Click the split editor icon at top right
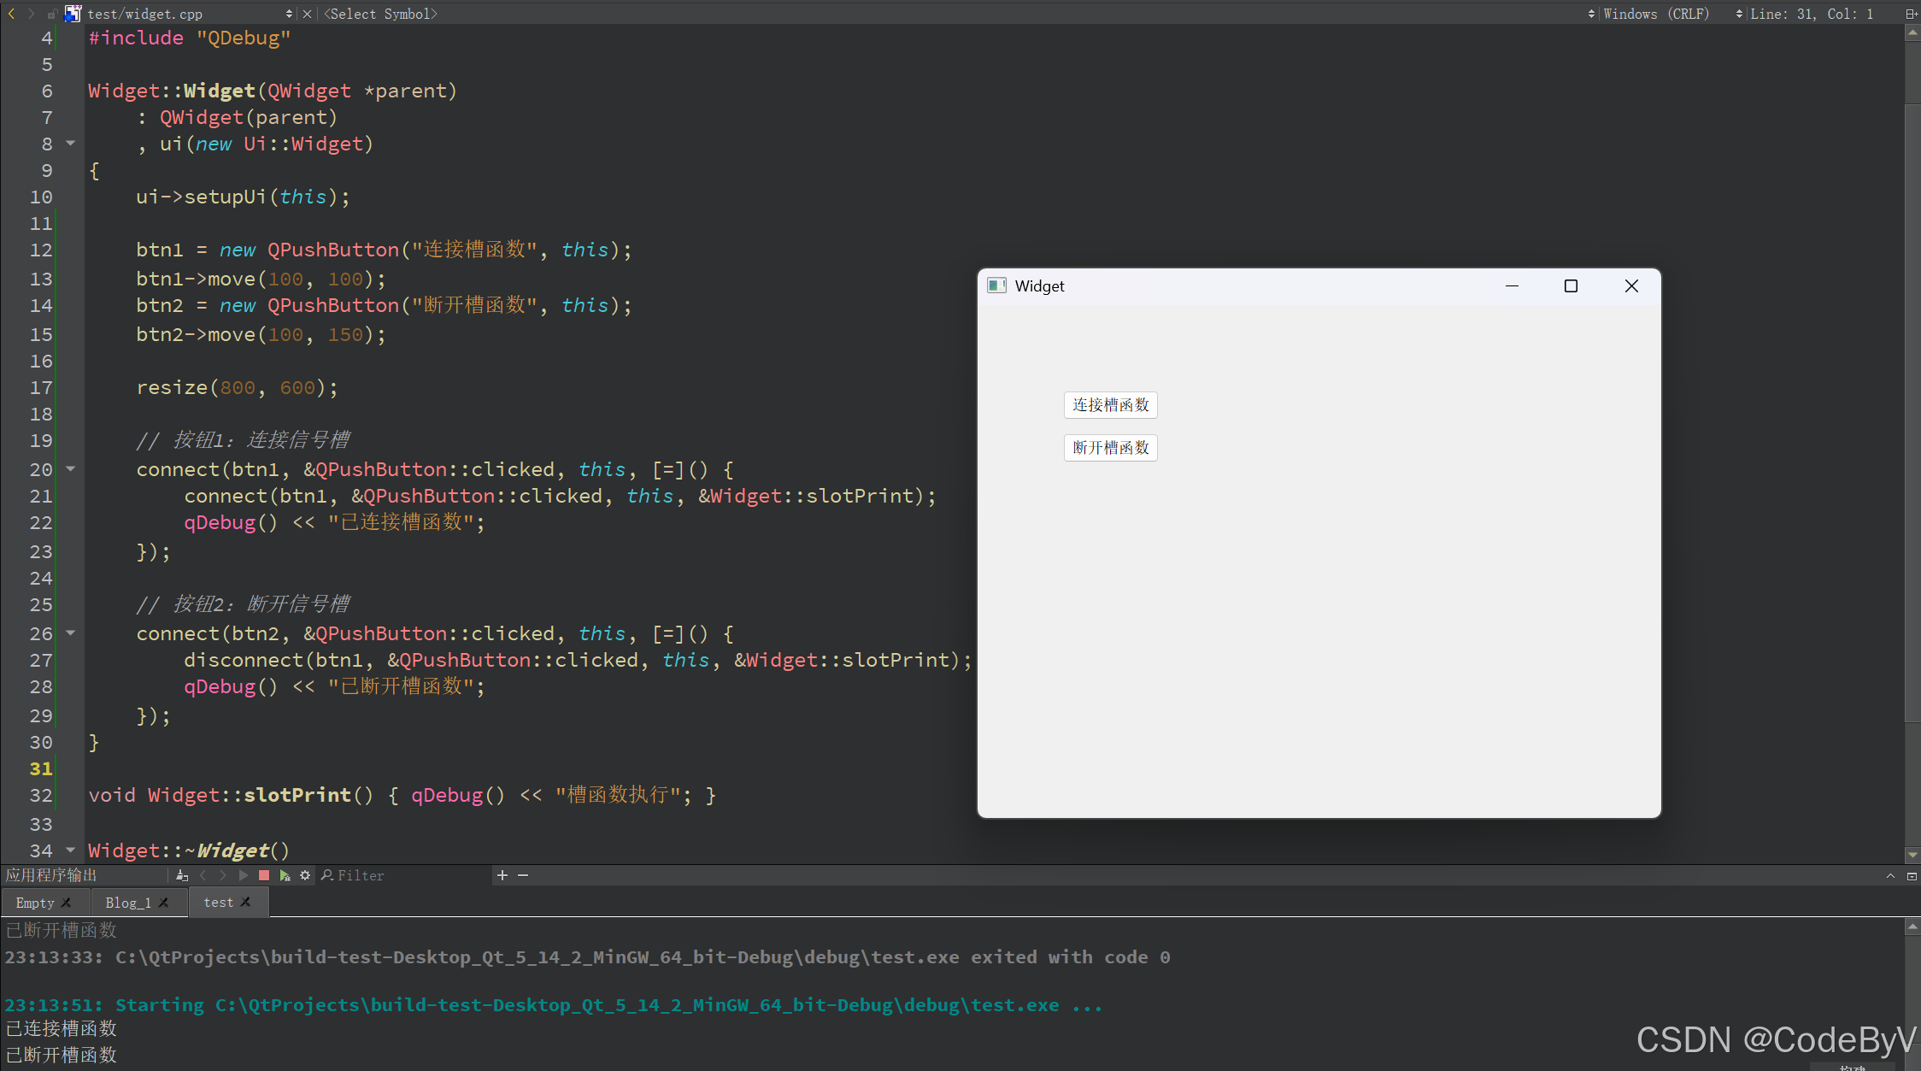1921x1071 pixels. (1912, 14)
